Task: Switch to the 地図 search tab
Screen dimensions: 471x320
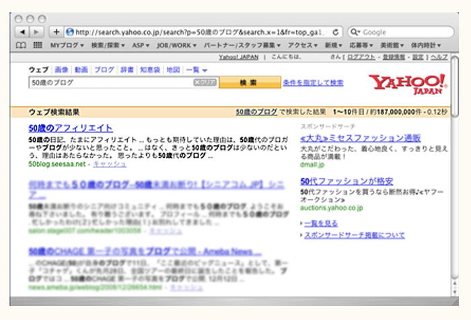Action: 173,70
